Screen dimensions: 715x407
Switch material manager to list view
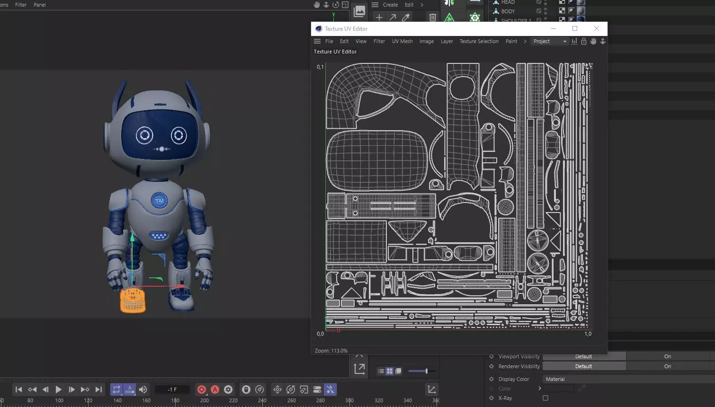point(381,371)
